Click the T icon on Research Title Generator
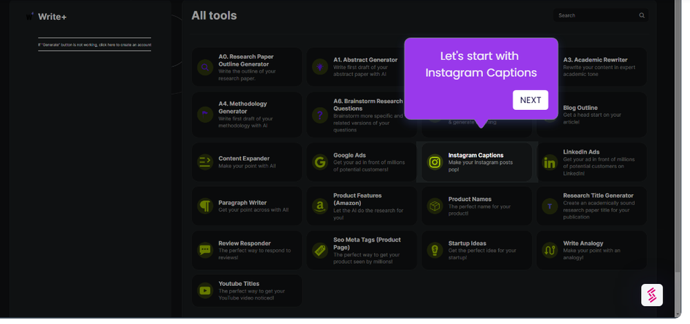This screenshot has height=324, width=690. [550, 206]
